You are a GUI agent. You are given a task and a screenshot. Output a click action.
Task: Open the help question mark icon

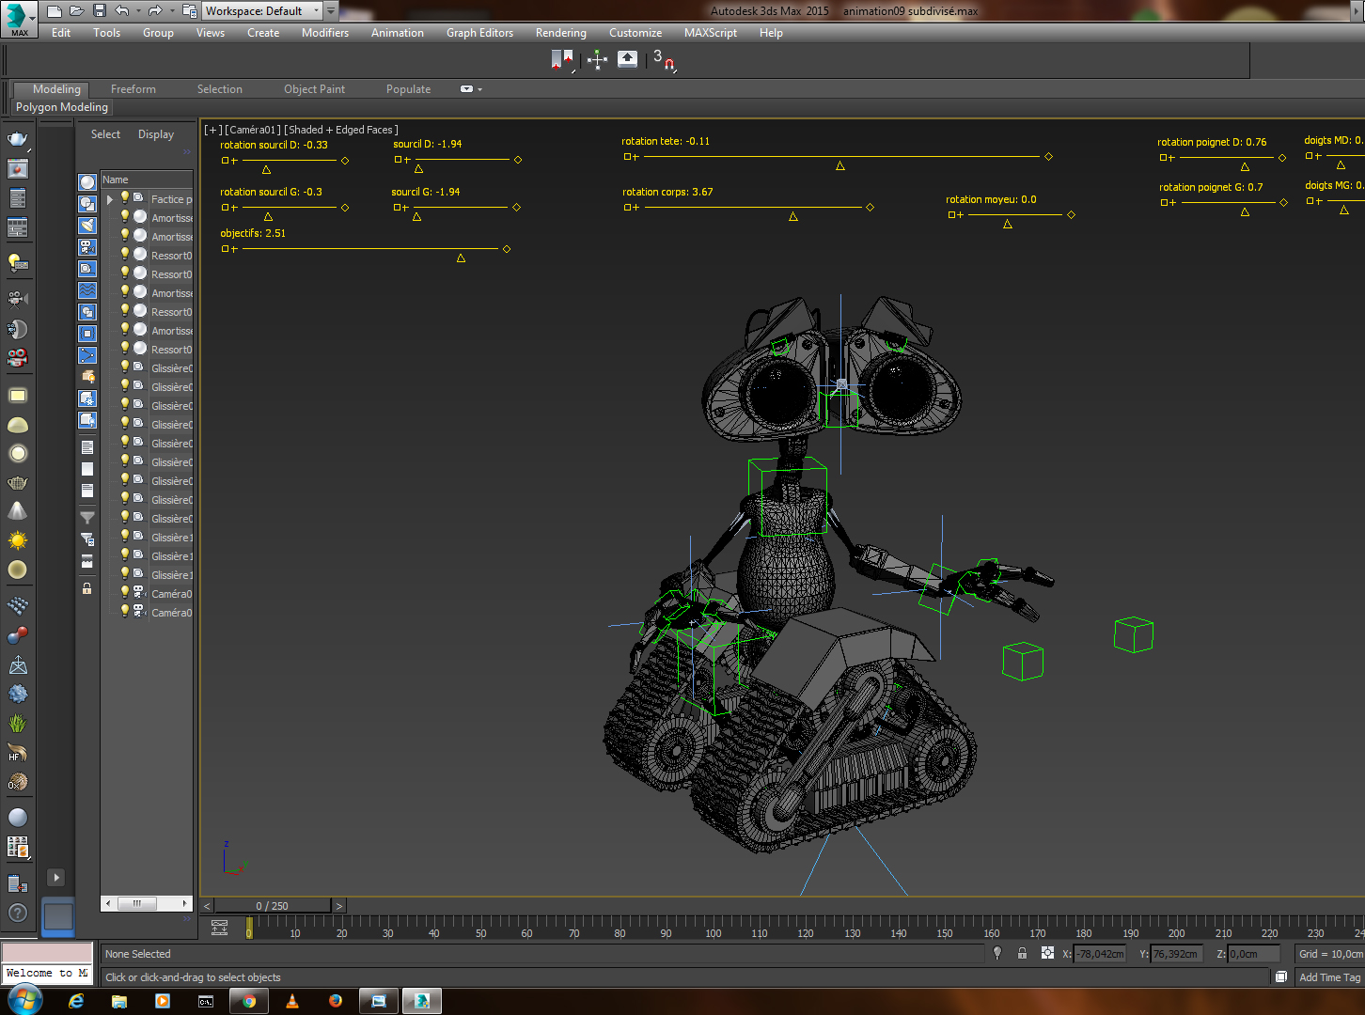(18, 912)
